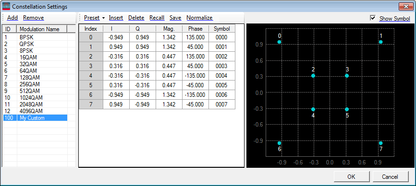Select 8PSK in the modulation list

[x=35, y=50]
